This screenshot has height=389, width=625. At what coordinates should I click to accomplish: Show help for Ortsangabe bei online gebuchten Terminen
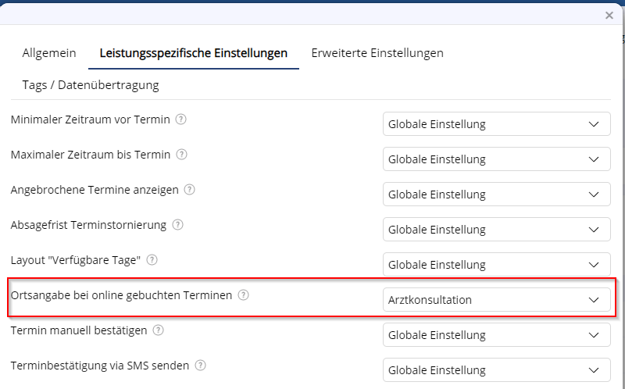pos(244,295)
